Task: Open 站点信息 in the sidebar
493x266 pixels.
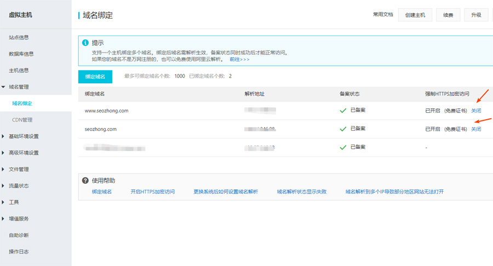Action: [x=19, y=38]
